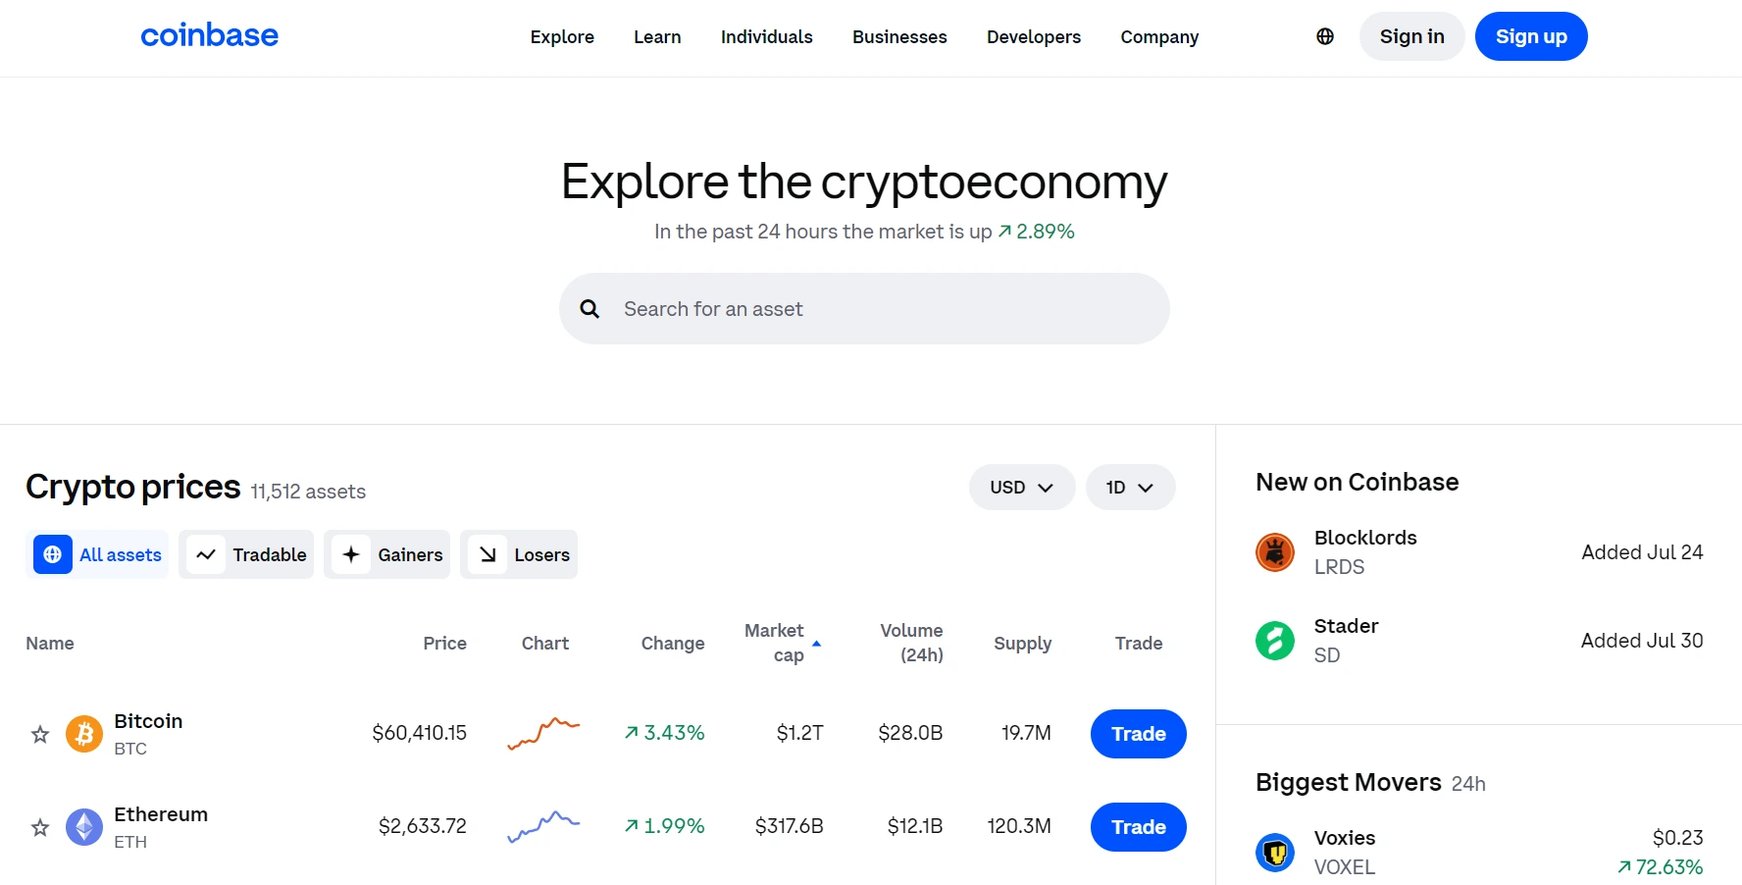
Task: Open the language globe selector
Action: 1325,36
